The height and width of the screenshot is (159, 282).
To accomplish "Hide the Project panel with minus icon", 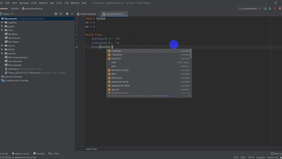I will pyautogui.click(x=72, y=14).
